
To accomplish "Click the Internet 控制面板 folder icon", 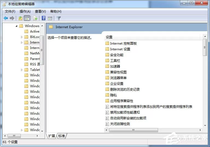I will [107, 44].
